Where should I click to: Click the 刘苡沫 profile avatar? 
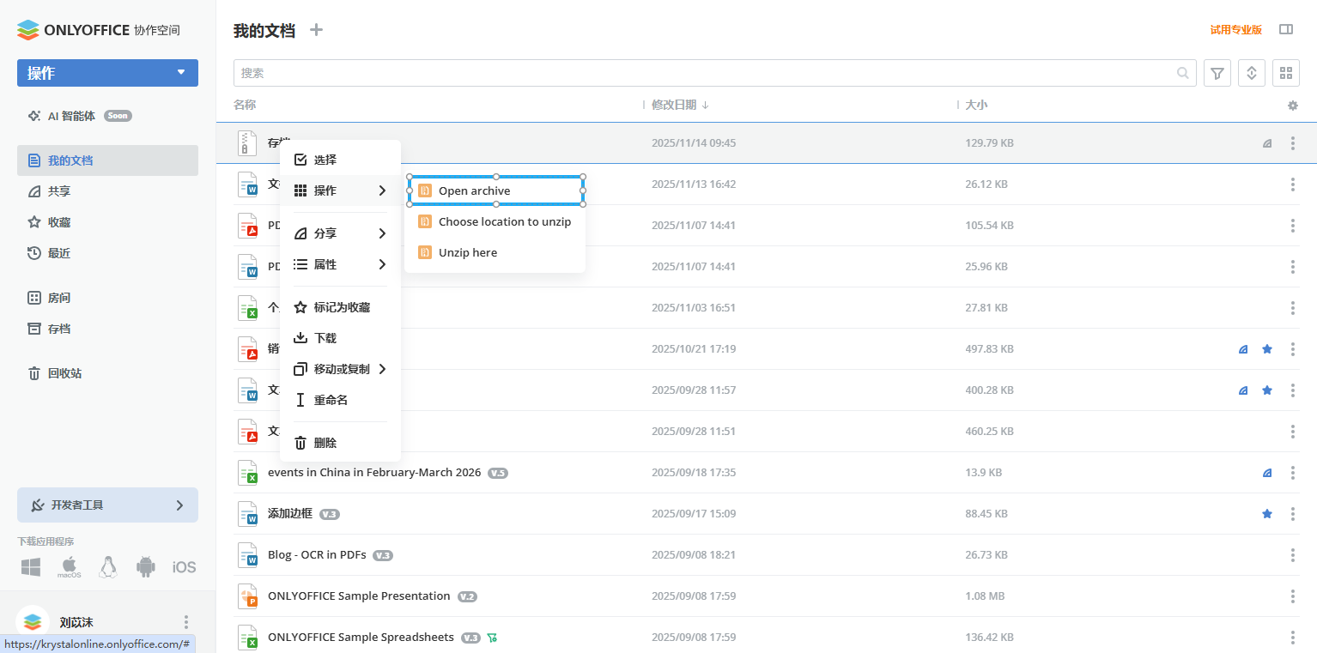tap(33, 622)
